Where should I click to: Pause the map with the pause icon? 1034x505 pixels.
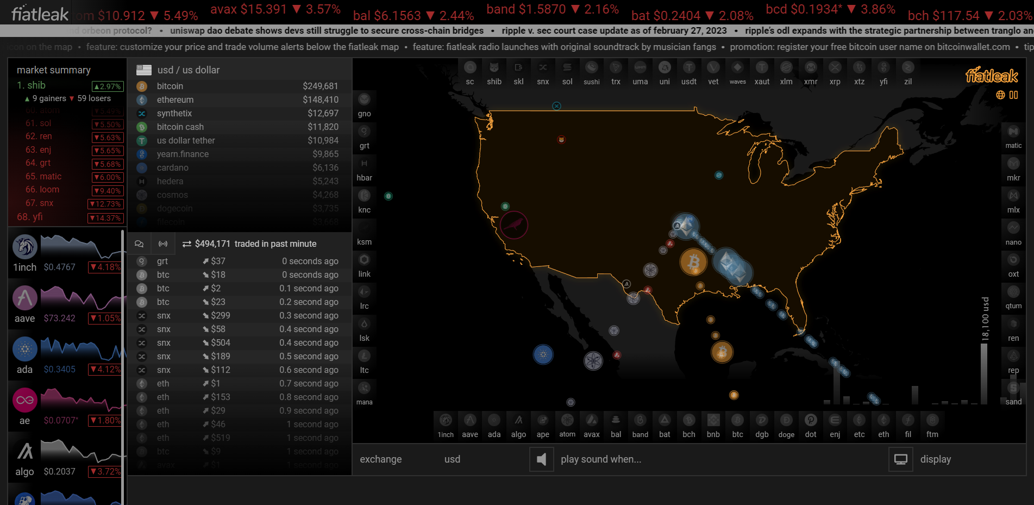[1013, 95]
